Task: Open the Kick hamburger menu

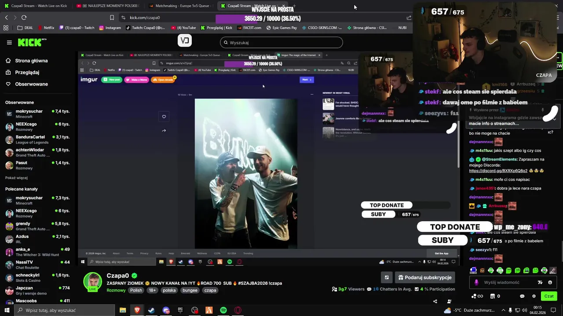Action: coord(9,43)
